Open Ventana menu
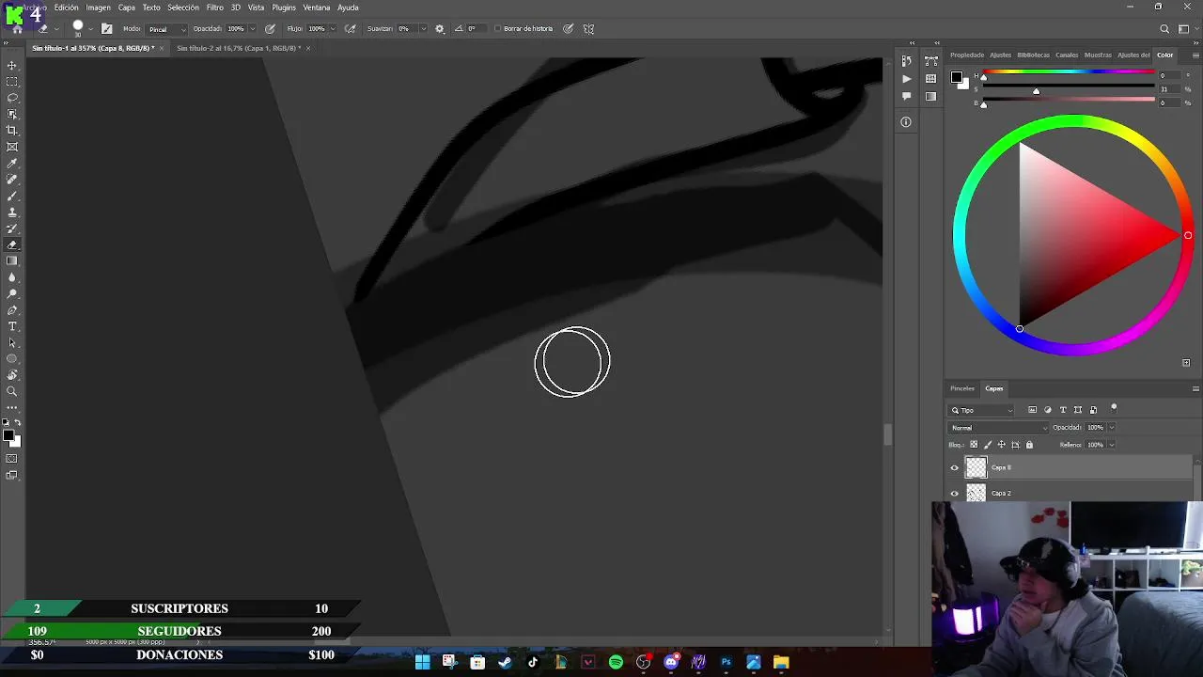 point(317,8)
